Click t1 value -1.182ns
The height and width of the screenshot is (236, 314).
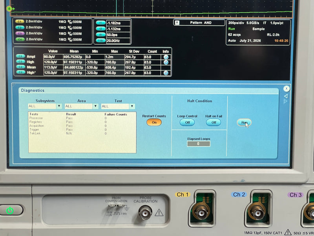(x=118, y=23)
